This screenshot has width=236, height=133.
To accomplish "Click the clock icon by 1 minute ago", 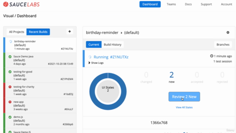I will pyautogui.click(x=212, y=56).
